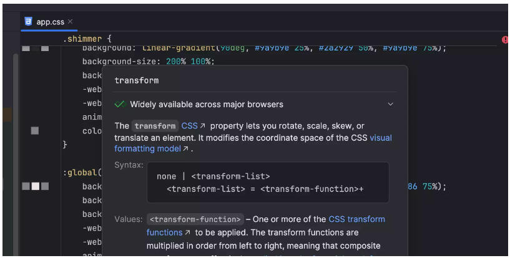510x258 pixels.
Task: Click the 'Widely available across major browsers' text
Action: click(x=207, y=104)
